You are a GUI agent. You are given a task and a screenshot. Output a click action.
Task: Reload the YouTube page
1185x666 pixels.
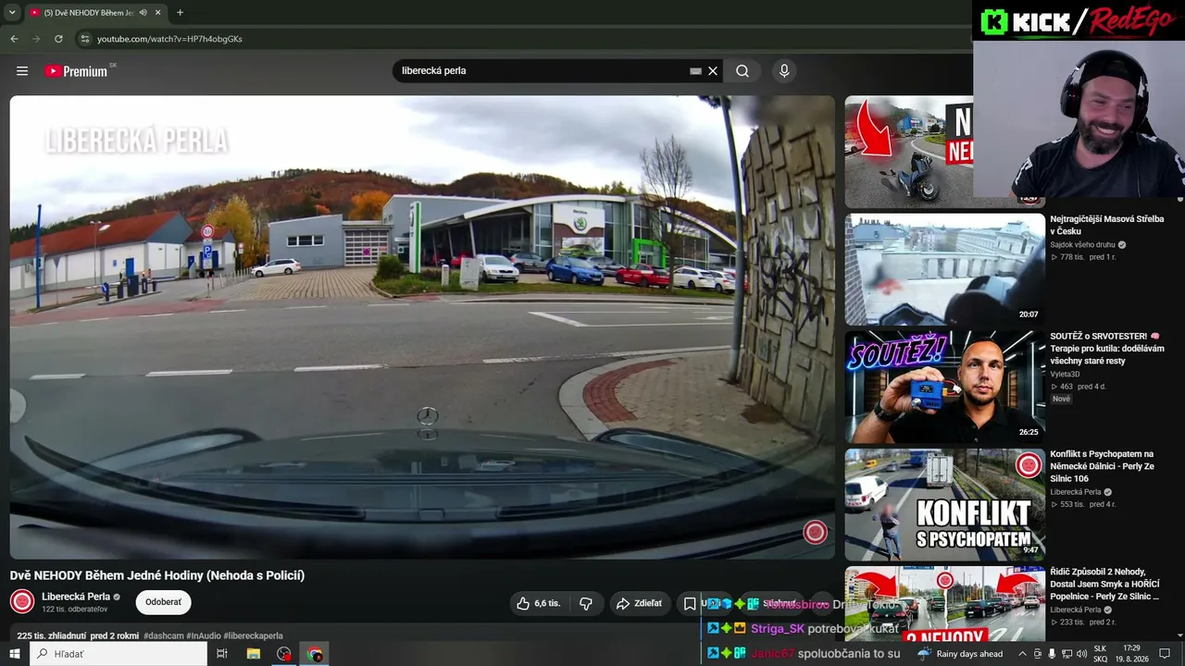tap(58, 39)
